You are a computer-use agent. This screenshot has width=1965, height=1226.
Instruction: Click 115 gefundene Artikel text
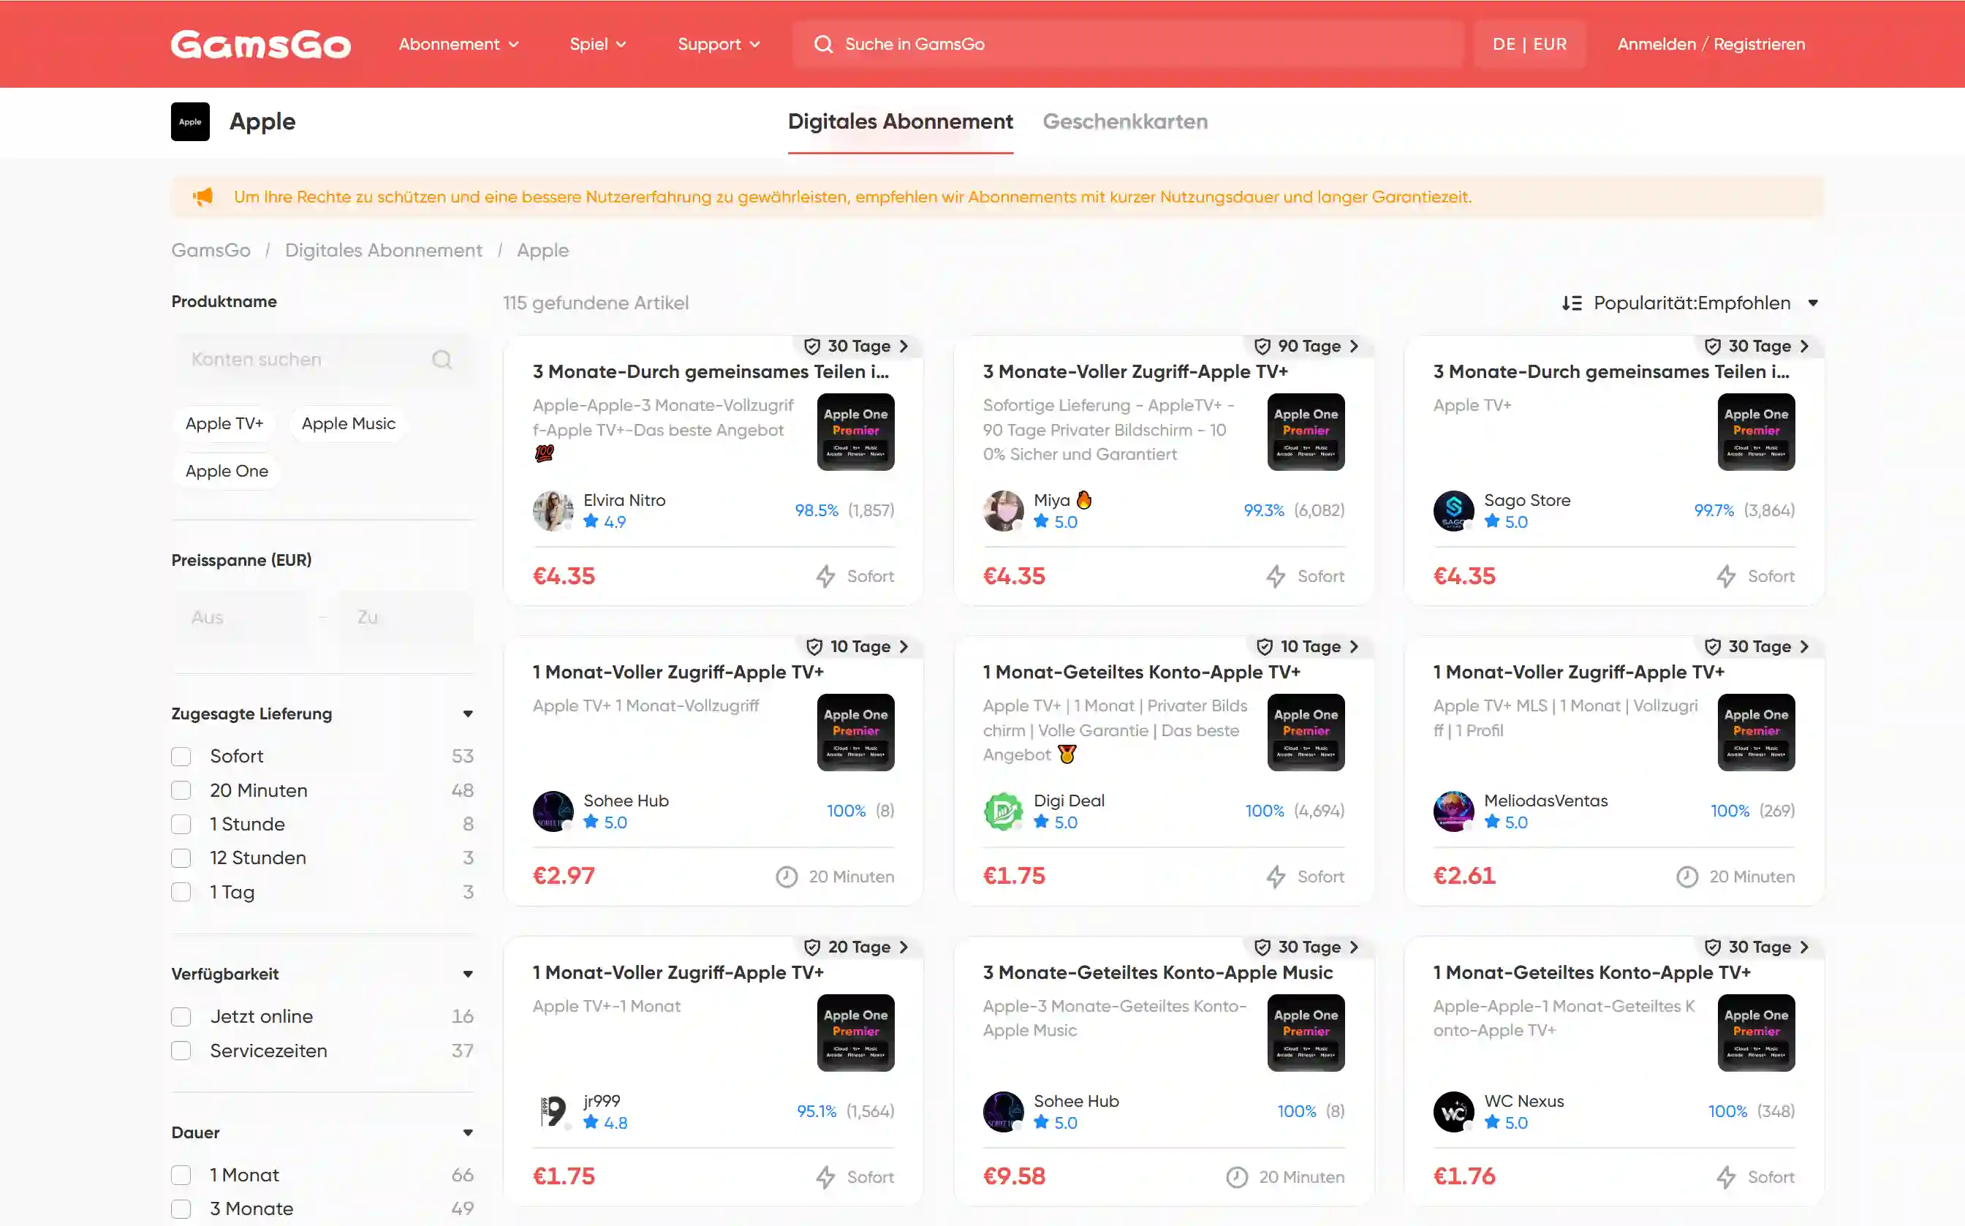(596, 303)
